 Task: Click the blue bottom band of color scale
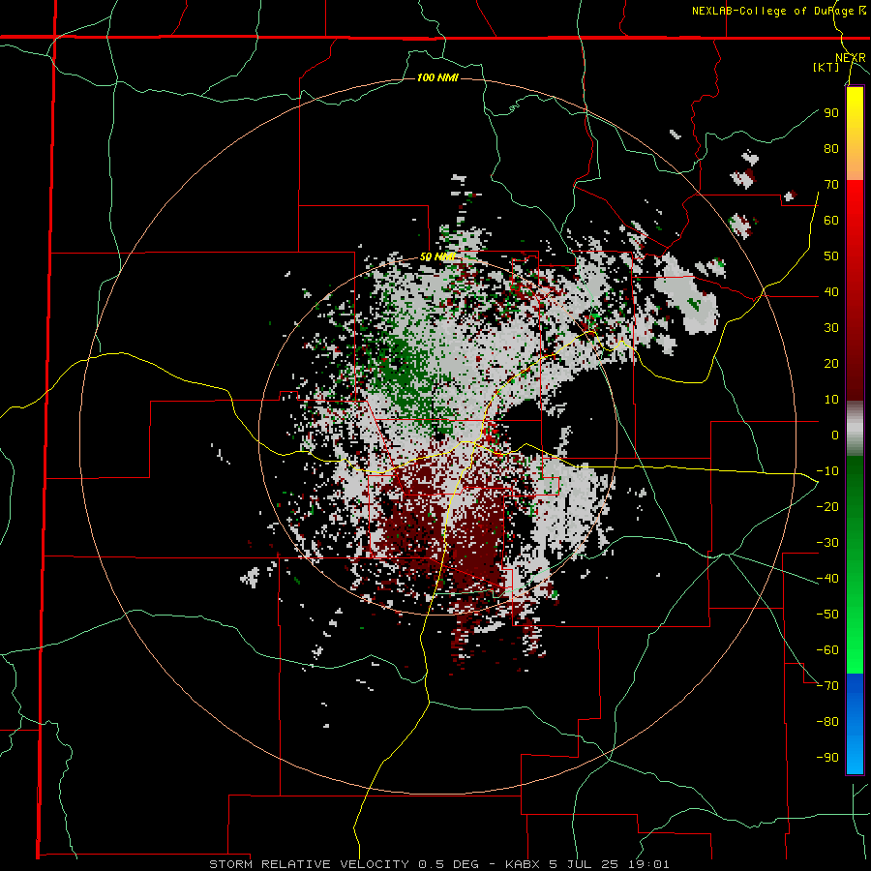point(855,724)
